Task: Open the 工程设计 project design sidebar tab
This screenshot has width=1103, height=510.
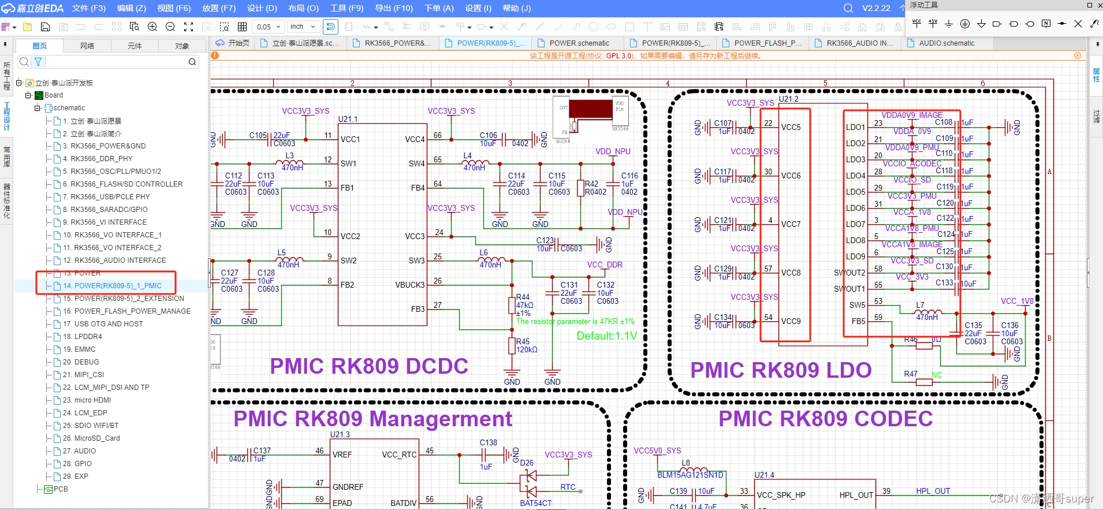Action: 6,117
